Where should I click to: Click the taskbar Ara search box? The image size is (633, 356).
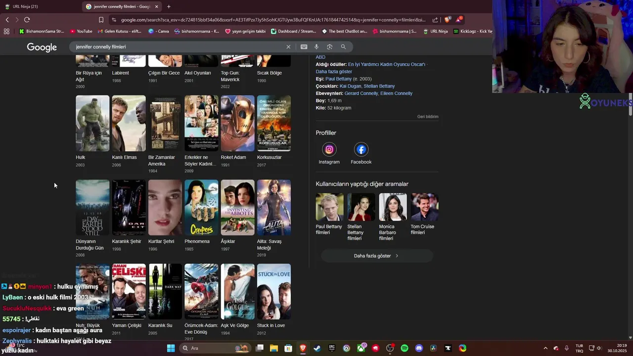coord(216,348)
